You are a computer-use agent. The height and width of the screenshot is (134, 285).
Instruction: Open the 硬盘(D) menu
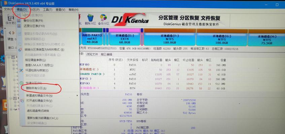pyautogui.click(x=22, y=9)
